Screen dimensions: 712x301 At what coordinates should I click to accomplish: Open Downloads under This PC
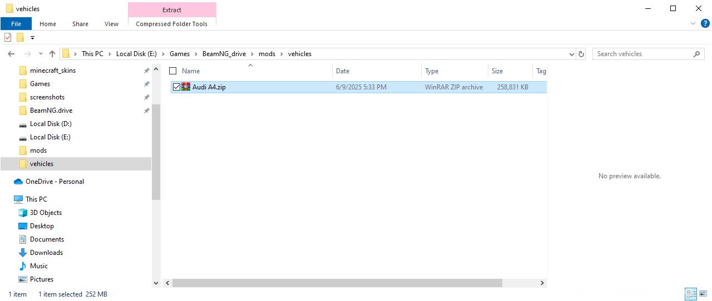[x=46, y=253]
